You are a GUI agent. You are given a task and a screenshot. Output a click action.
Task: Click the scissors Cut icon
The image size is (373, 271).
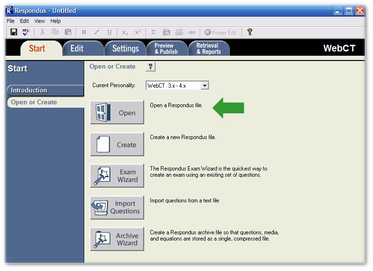42,32
